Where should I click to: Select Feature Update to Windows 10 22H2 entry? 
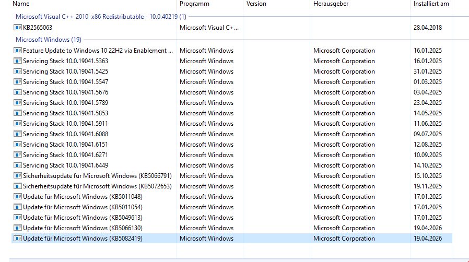(x=98, y=51)
